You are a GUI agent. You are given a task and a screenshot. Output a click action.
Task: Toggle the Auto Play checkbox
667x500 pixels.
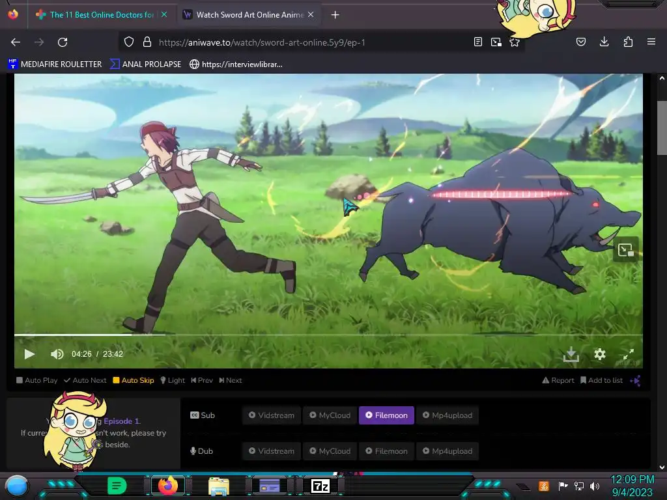click(37, 380)
